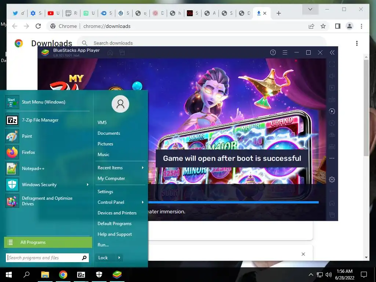Viewport: 376px width, 282px height.
Task: Switch to the YouTube tab
Action: coord(54,13)
